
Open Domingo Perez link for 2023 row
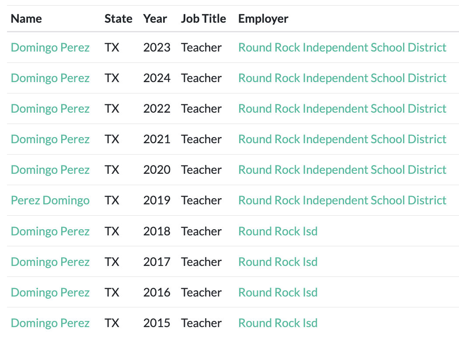pos(50,47)
